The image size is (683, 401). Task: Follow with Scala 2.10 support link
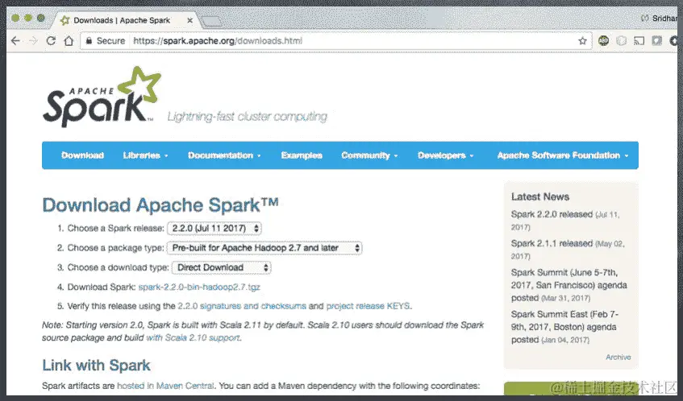(193, 338)
